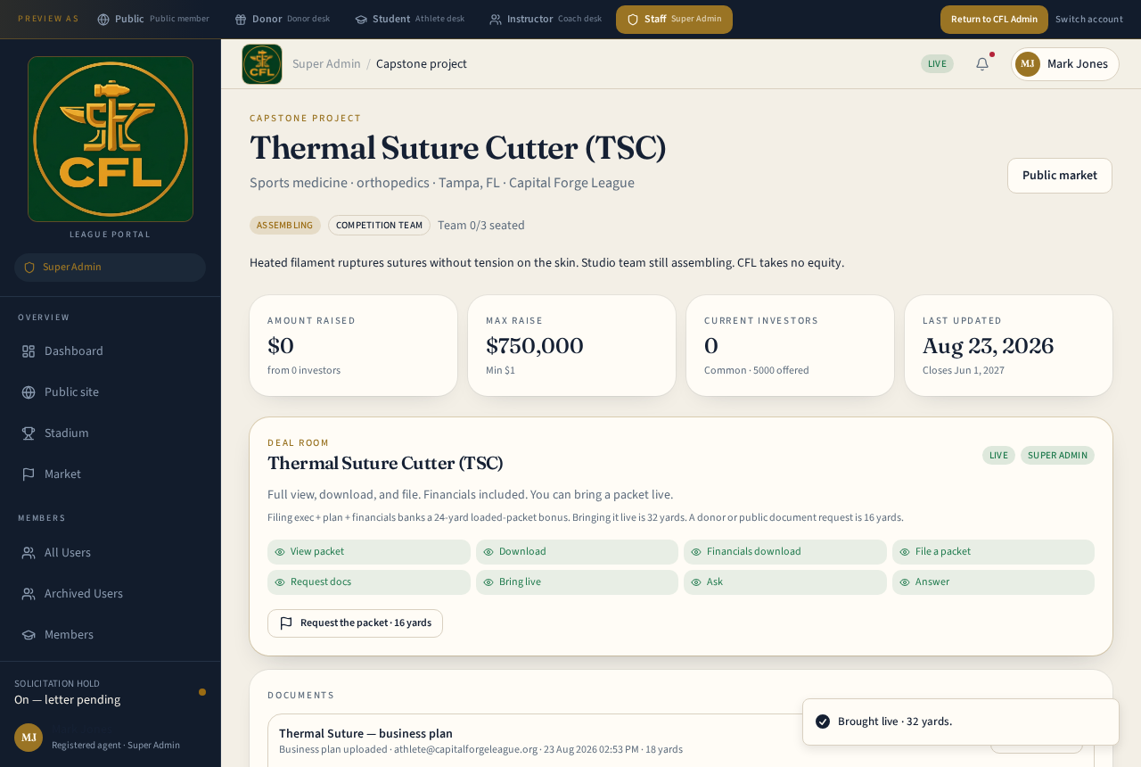Click the Capstone project breadcrumb
Screen dimensions: 1141x767
[422, 64]
